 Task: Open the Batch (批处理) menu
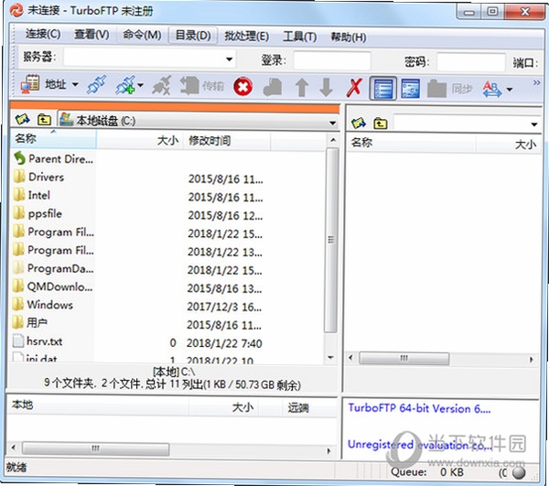pyautogui.click(x=246, y=36)
